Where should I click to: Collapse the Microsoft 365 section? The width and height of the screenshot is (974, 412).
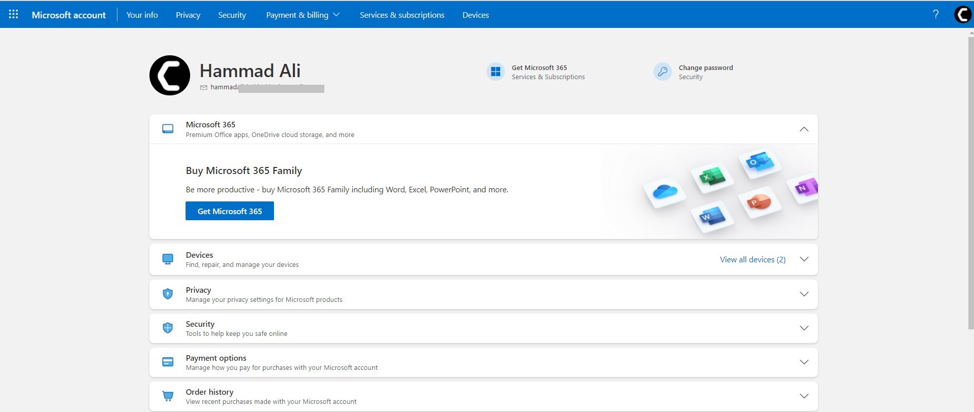(x=804, y=129)
